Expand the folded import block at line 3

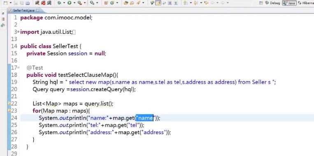[19, 32]
